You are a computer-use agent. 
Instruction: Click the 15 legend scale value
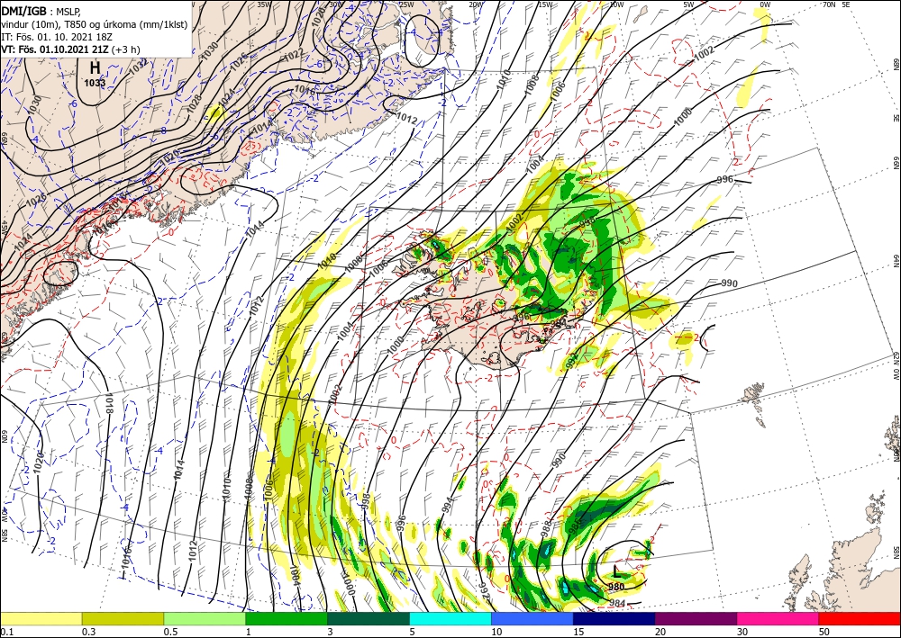point(578,632)
